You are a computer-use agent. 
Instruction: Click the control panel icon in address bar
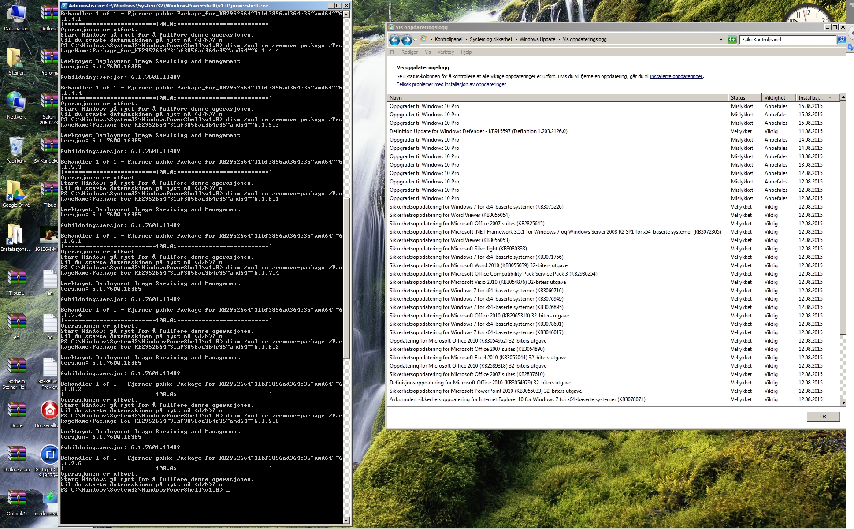point(423,39)
